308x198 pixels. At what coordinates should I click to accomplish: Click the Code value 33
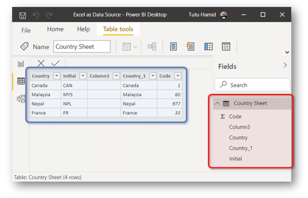[x=170, y=113]
